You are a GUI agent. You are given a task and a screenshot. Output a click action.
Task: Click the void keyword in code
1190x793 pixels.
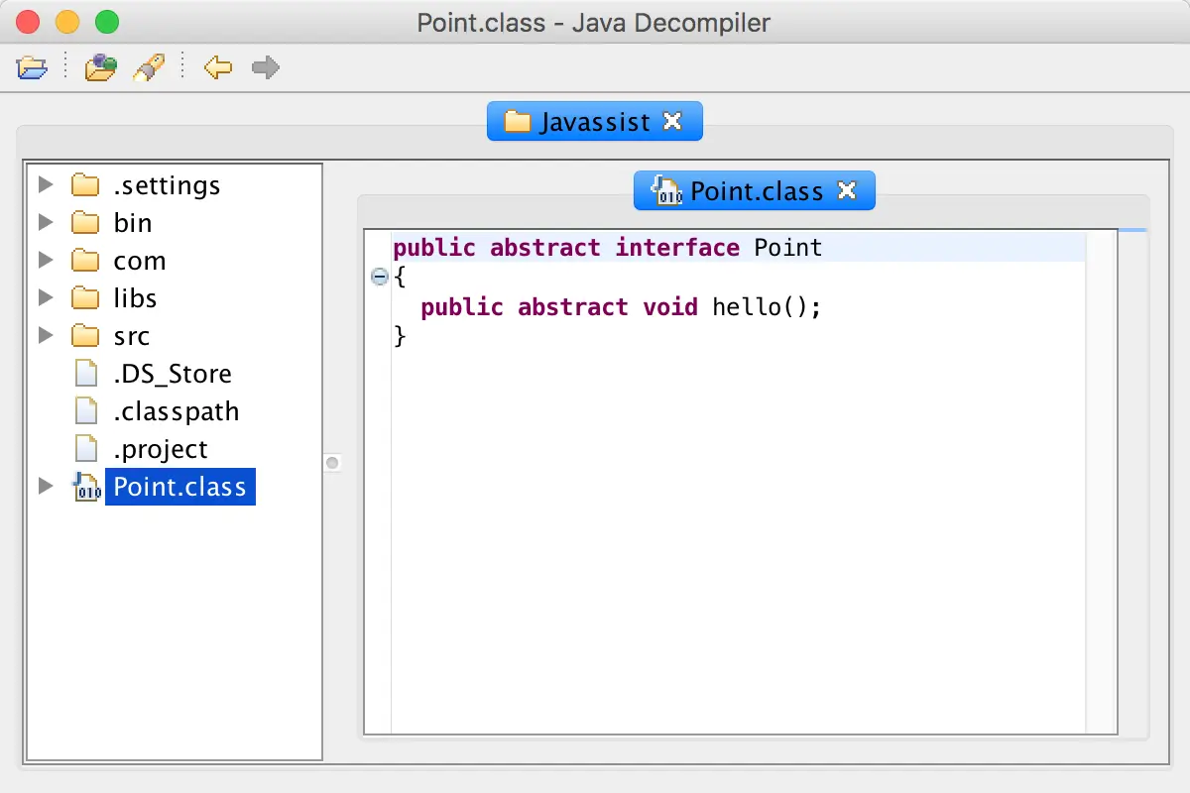tap(670, 307)
